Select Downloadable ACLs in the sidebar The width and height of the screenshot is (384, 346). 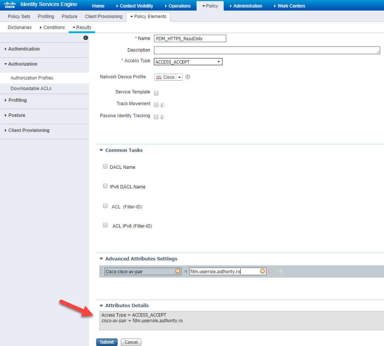click(31, 88)
